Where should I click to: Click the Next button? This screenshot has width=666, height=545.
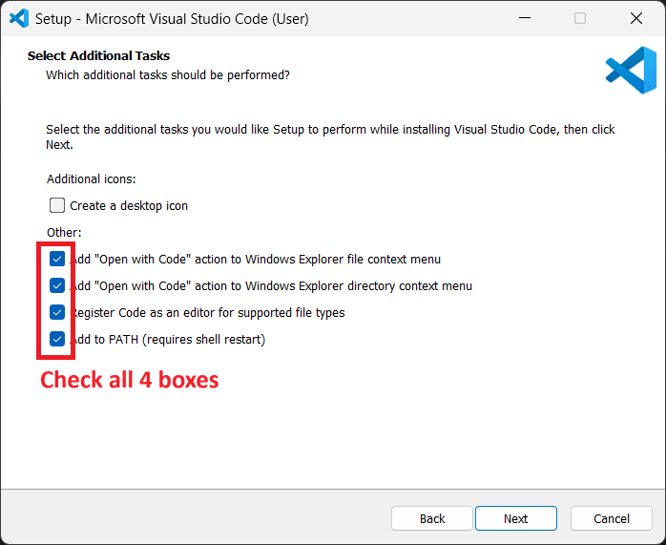click(x=515, y=518)
